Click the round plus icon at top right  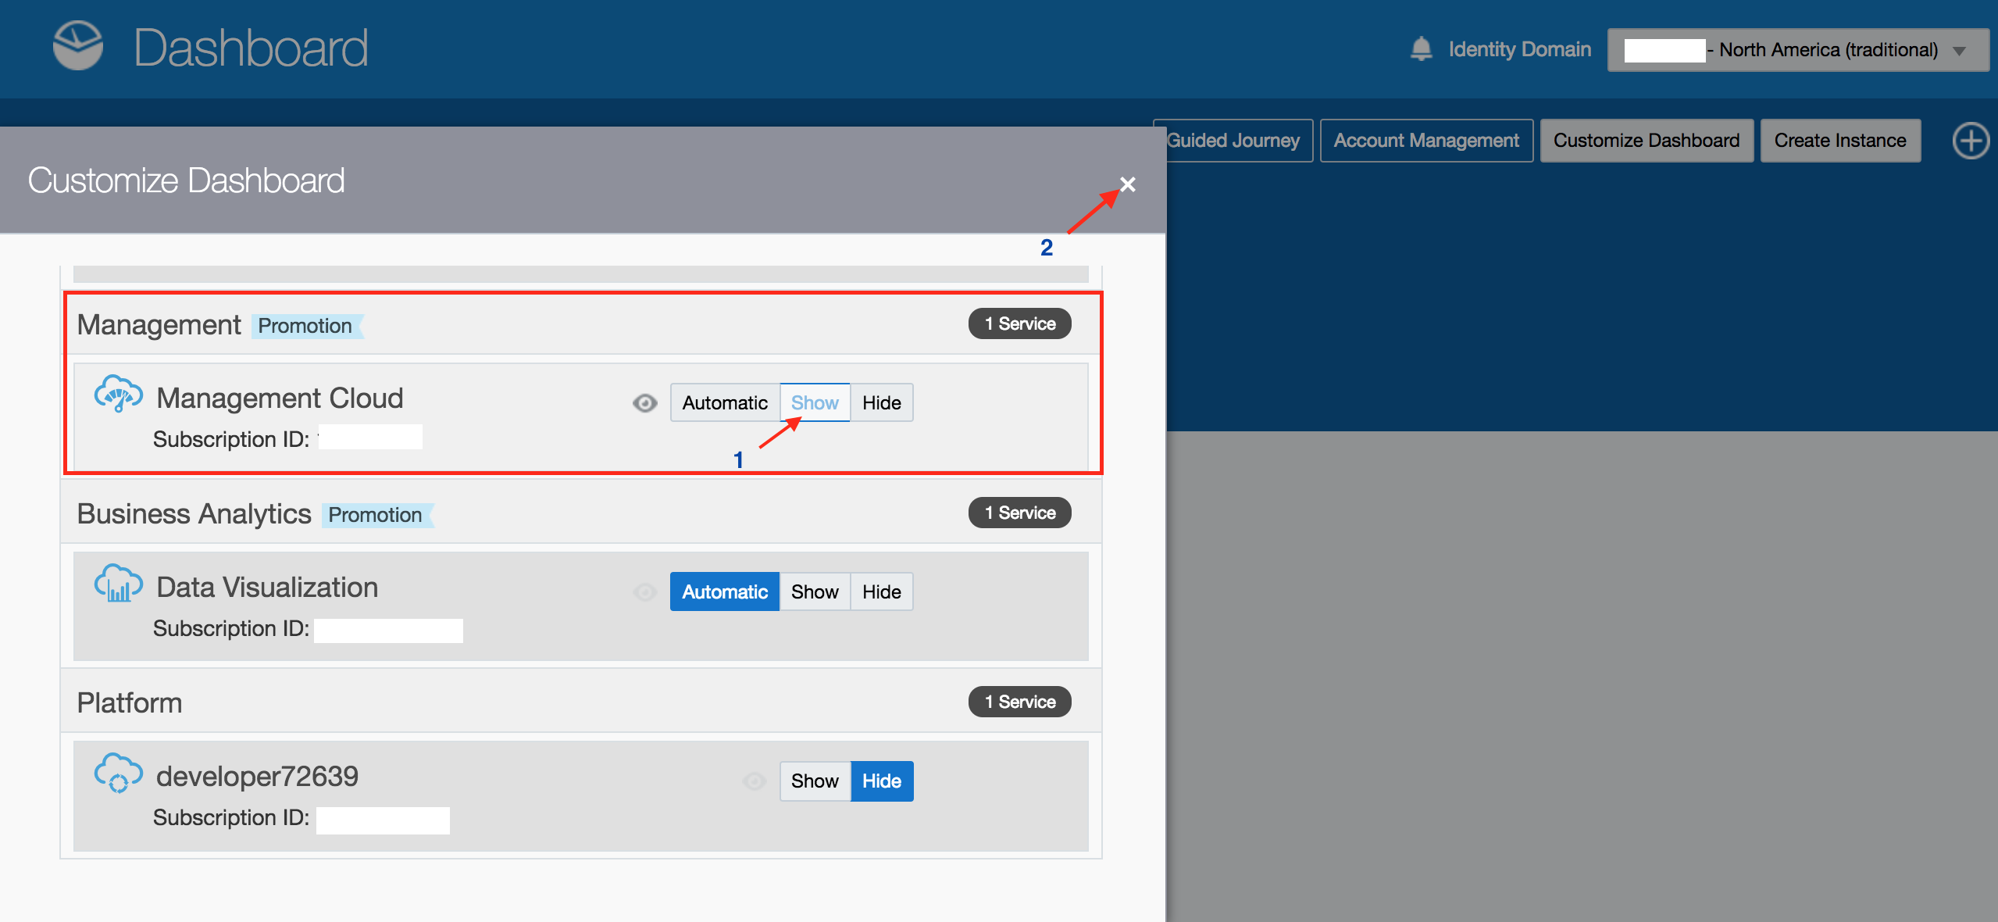click(1970, 141)
